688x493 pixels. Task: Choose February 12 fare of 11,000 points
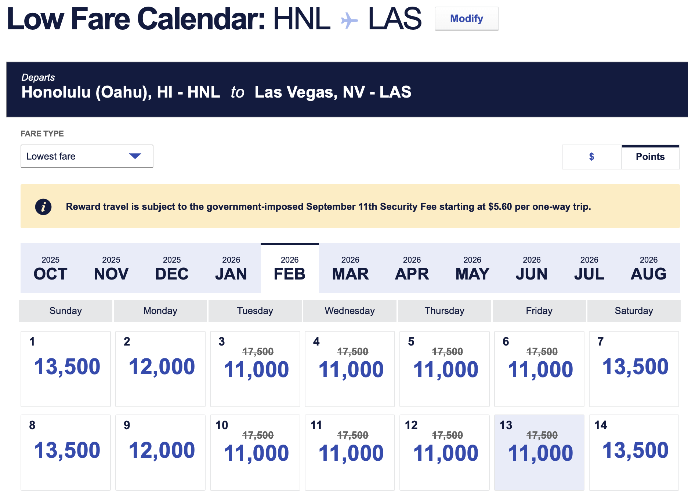coord(445,453)
